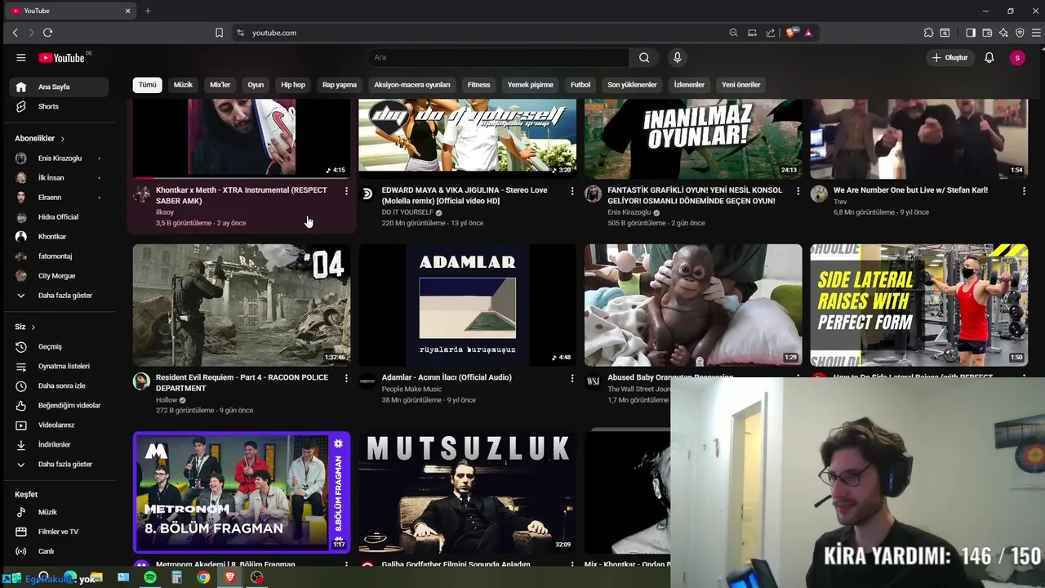Click the youtube.com address bar
This screenshot has width=1045, height=588.
482,33
